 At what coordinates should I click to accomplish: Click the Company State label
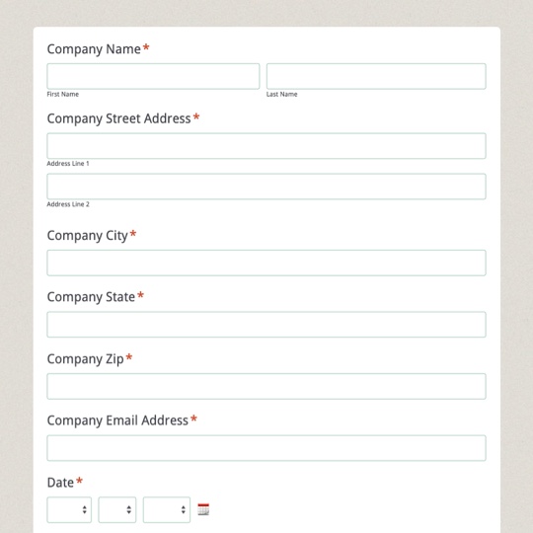tap(91, 297)
